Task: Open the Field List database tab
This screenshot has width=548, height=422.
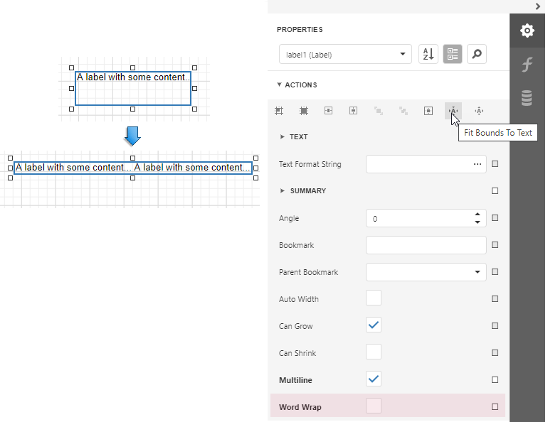Action: (527, 98)
